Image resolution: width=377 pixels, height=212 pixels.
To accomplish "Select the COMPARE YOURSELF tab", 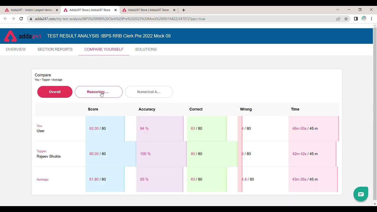I will pyautogui.click(x=104, y=49).
